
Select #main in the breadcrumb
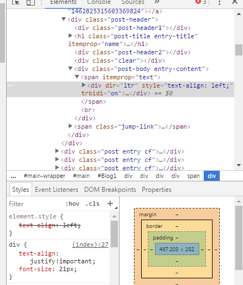[x=81, y=176]
